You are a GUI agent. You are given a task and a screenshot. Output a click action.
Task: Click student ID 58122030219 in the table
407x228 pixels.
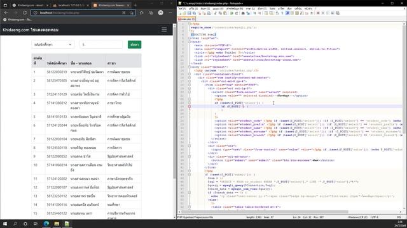[x=57, y=72]
